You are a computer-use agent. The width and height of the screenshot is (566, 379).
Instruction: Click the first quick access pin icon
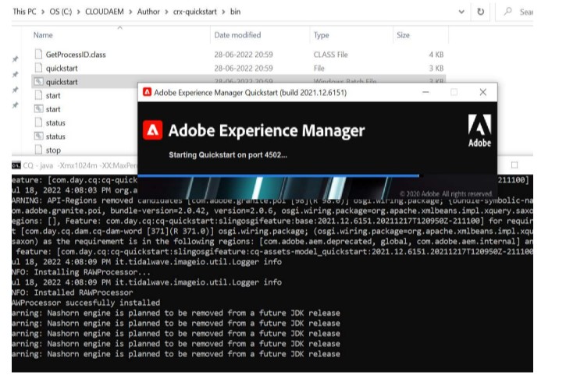15,59
